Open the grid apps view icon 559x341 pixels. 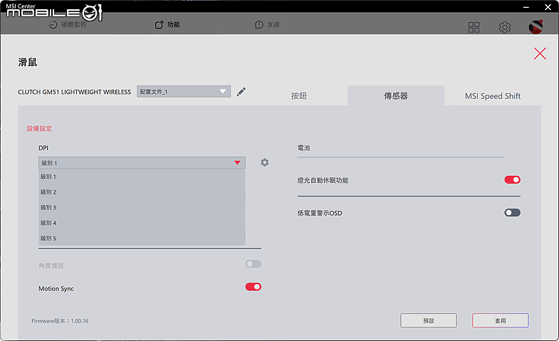point(474,27)
